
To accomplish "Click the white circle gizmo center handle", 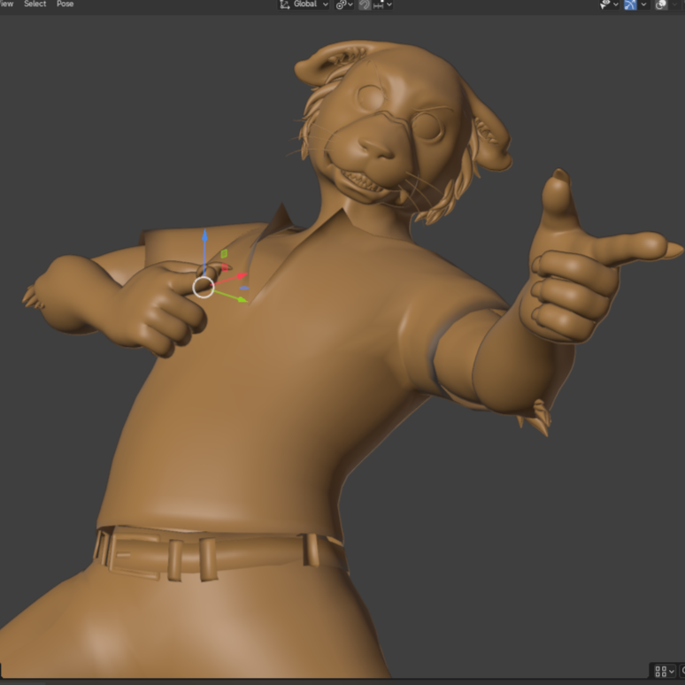I will click(204, 287).
